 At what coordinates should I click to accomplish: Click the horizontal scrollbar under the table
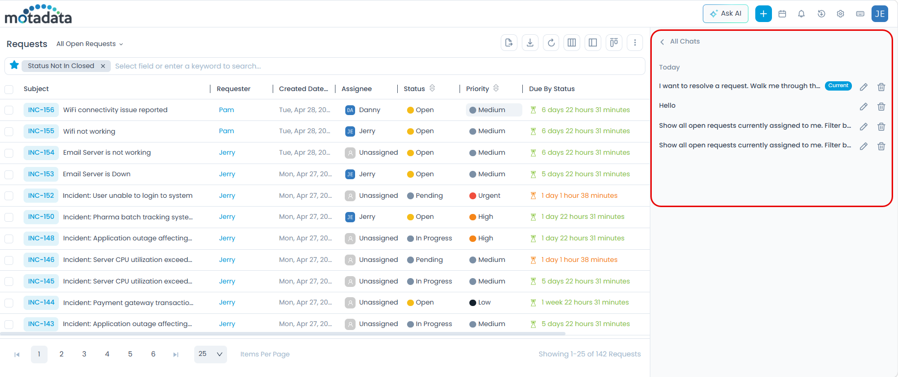[282, 333]
